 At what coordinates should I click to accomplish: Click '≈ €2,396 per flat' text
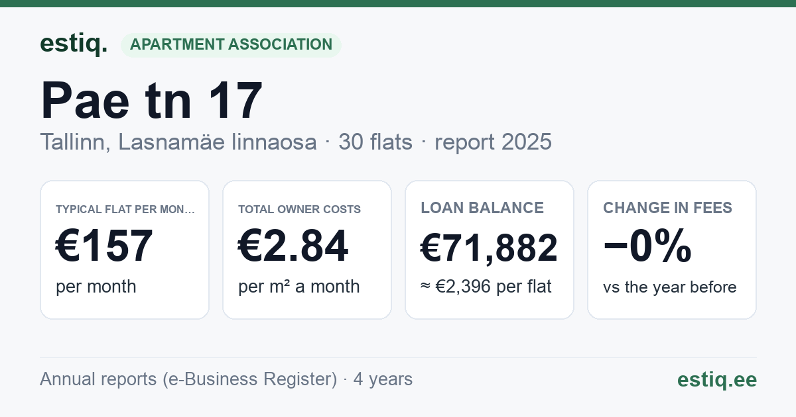tap(486, 287)
